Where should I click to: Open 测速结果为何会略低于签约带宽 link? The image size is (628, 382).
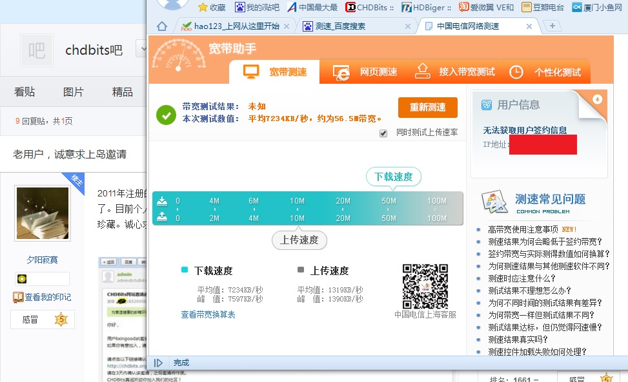[545, 242]
